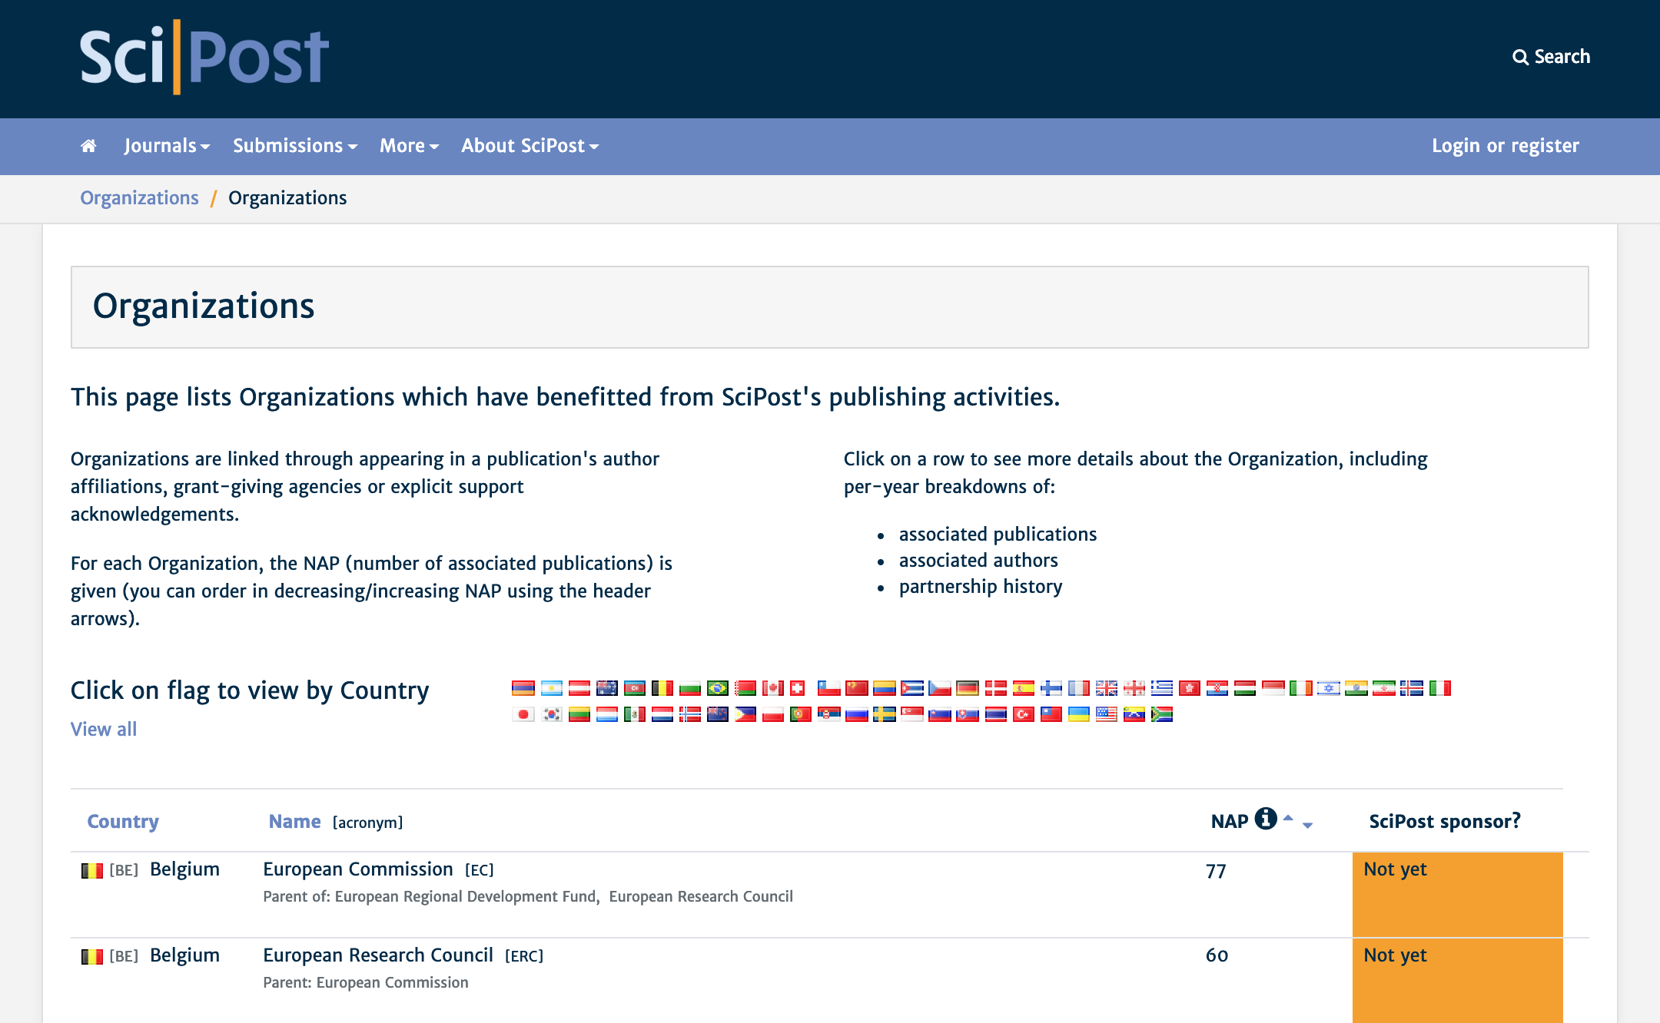Pick the South Korea flag
The height and width of the screenshot is (1023, 1660).
point(552,714)
